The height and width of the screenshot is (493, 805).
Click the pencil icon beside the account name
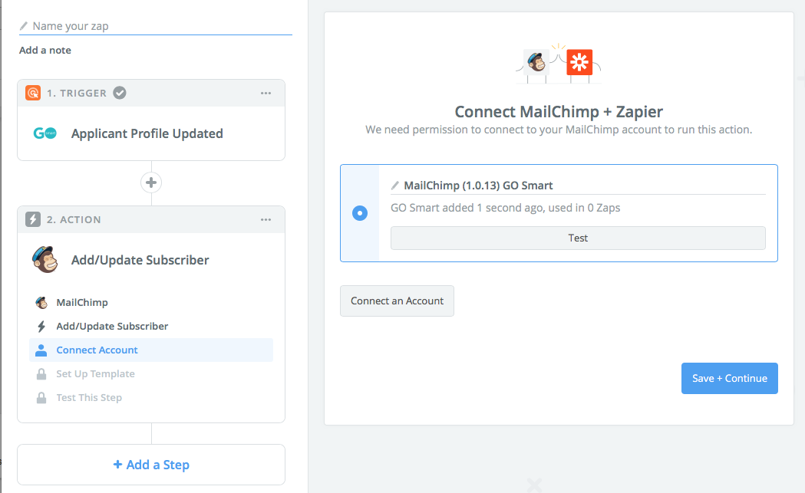click(394, 186)
